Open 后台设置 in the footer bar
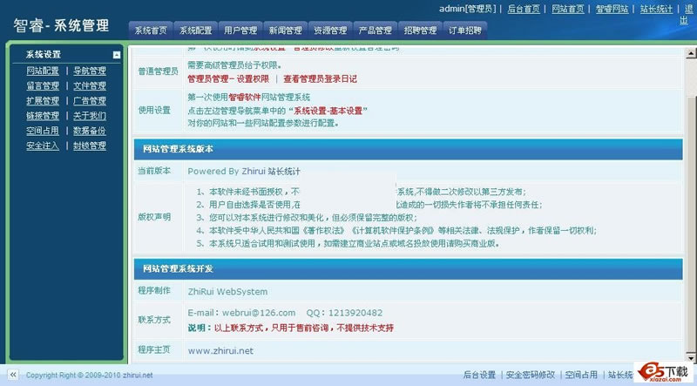This screenshot has width=697, height=386. click(x=478, y=376)
